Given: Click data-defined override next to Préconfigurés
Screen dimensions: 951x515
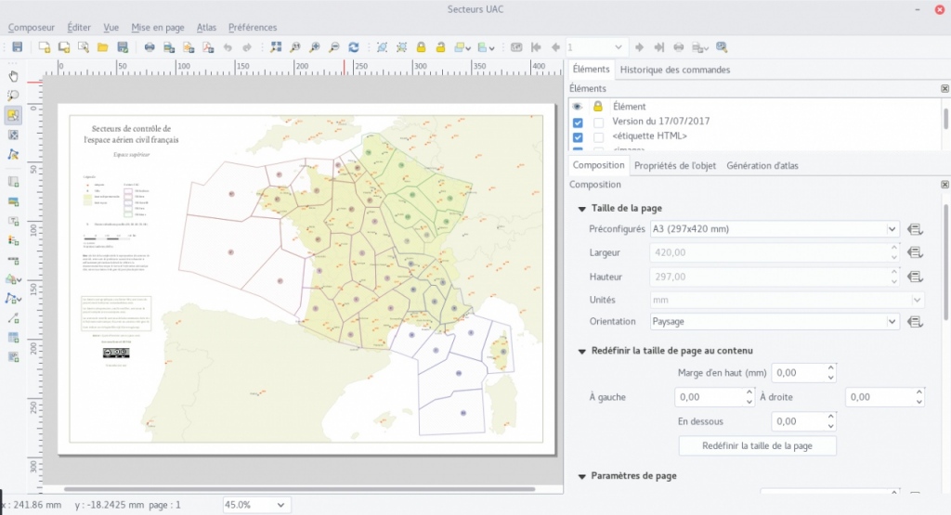Looking at the screenshot, I should 915,229.
